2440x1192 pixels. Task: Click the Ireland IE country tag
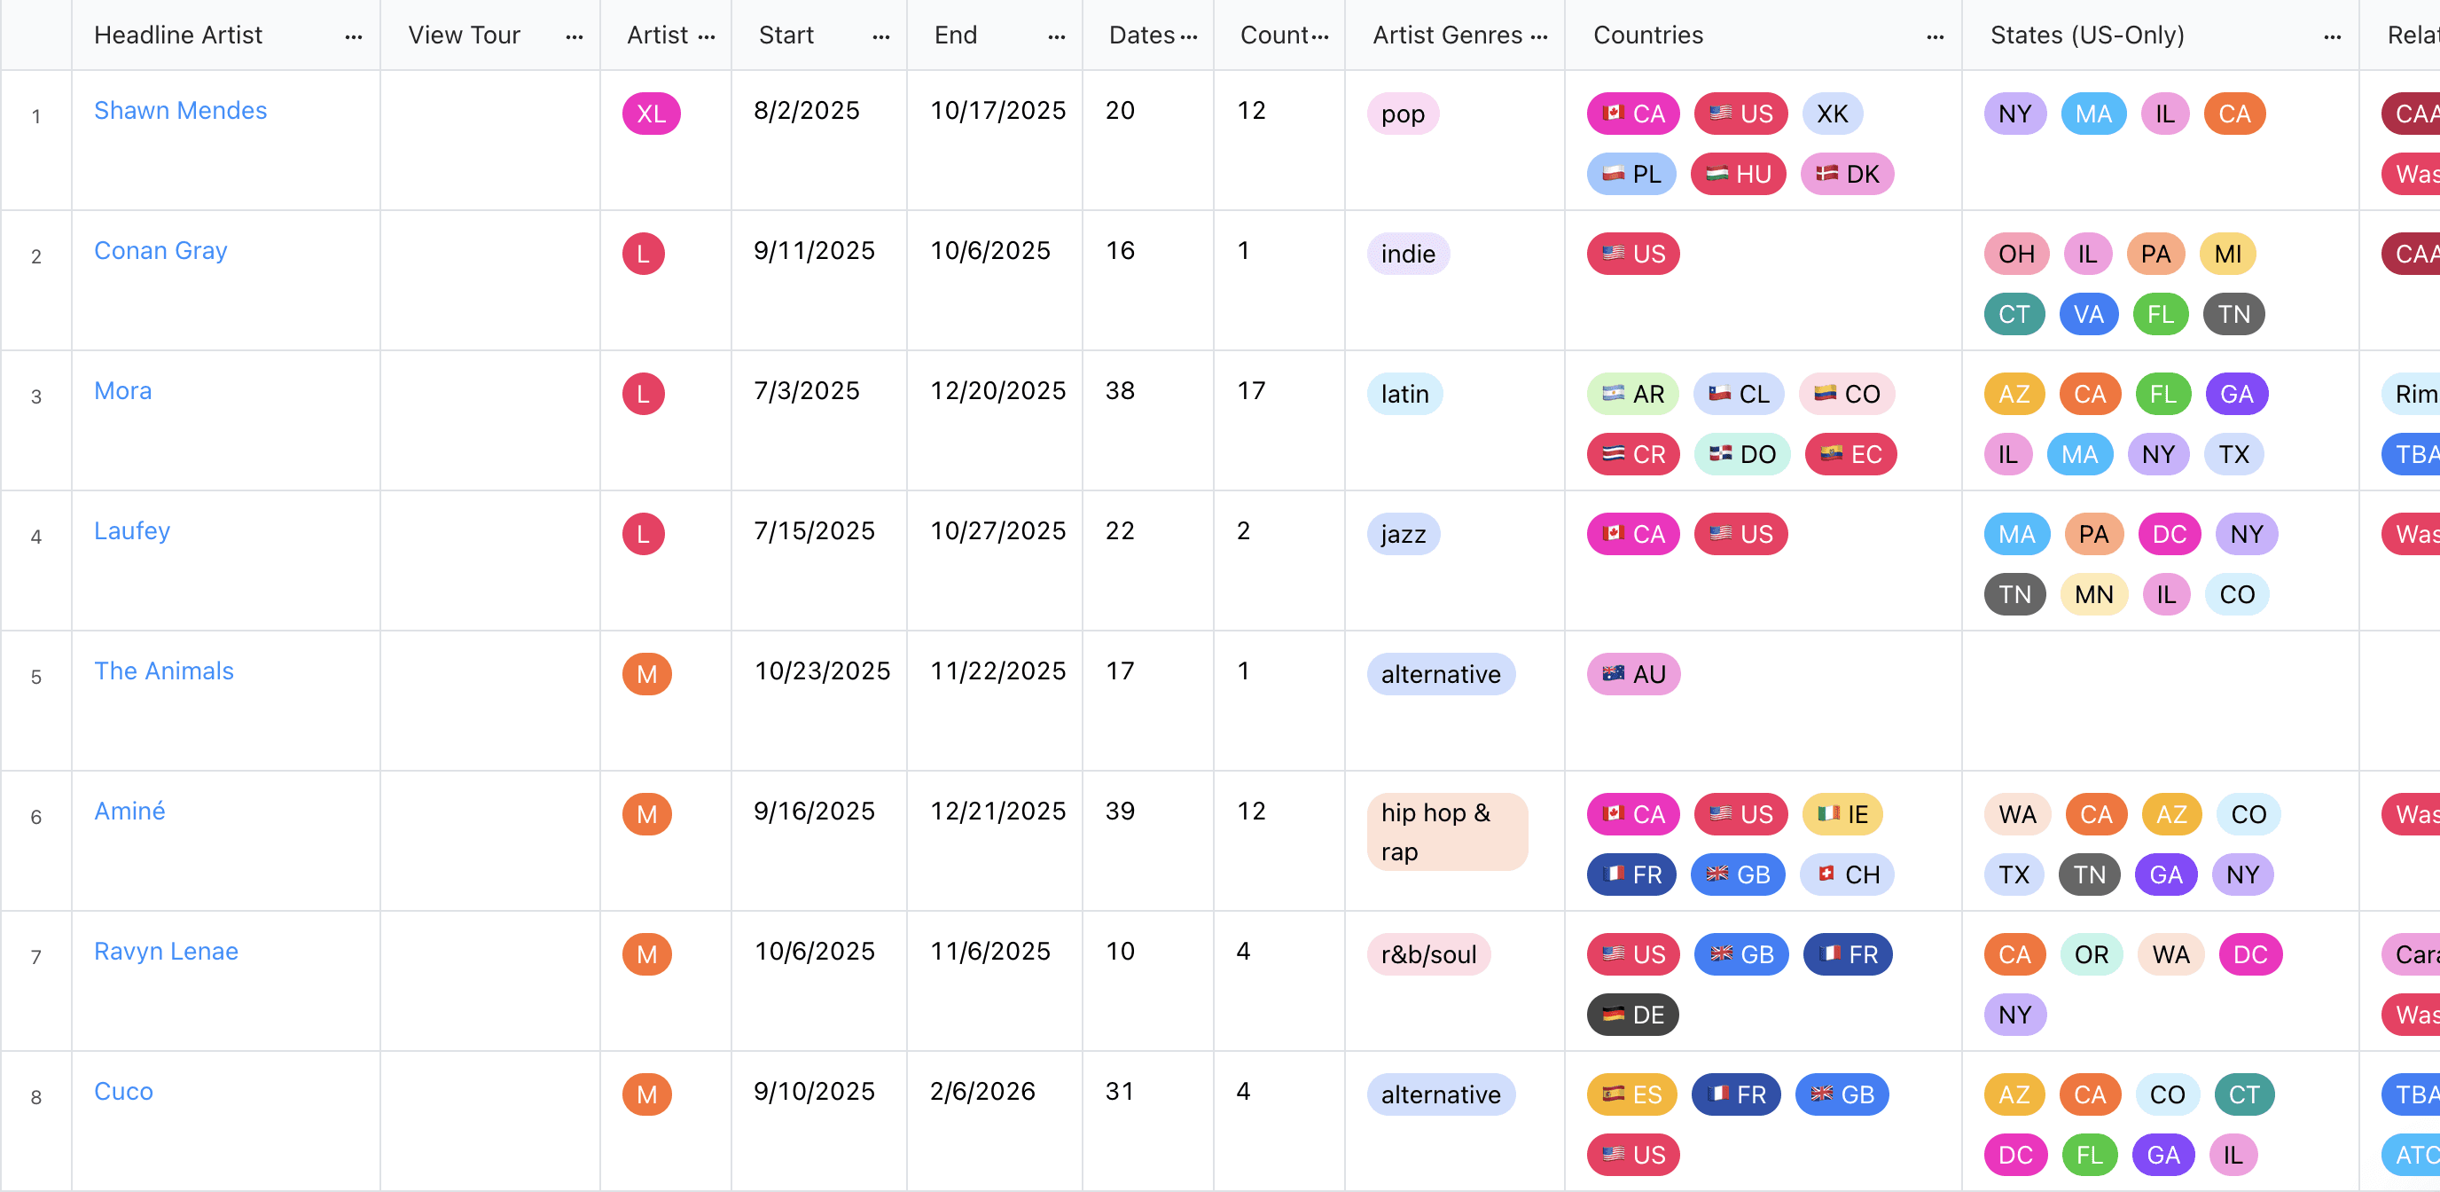(x=1842, y=815)
